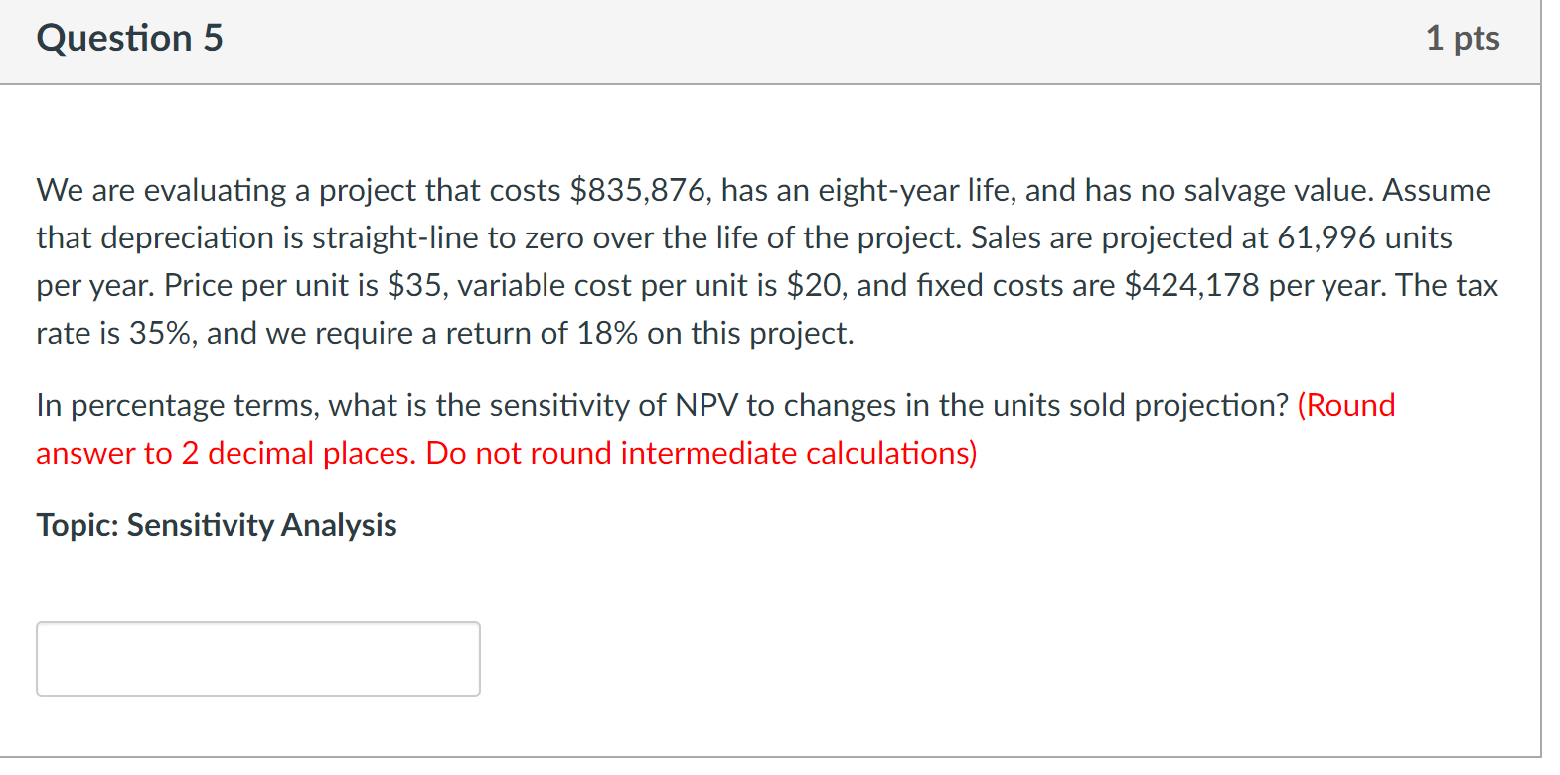Image resolution: width=1560 pixels, height=775 pixels.
Task: Select the Topic: Sensitivity Analysis label
Action: pos(215,525)
